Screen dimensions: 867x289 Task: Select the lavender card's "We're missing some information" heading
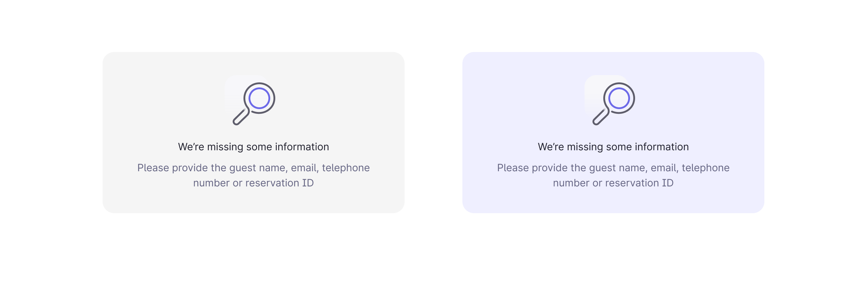click(613, 147)
